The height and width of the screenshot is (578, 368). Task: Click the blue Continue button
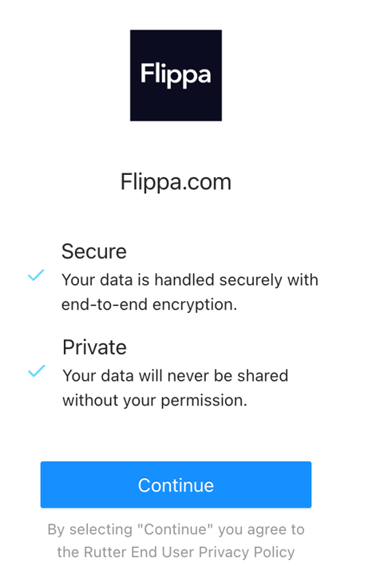click(x=176, y=485)
